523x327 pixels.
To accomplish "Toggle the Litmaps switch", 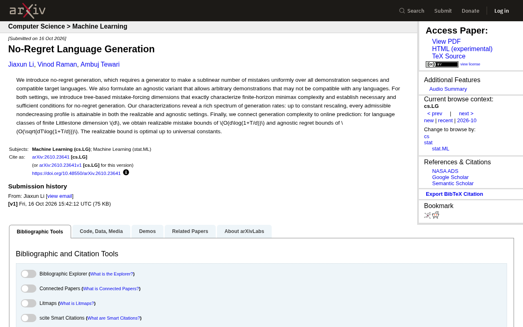I will point(29,303).
